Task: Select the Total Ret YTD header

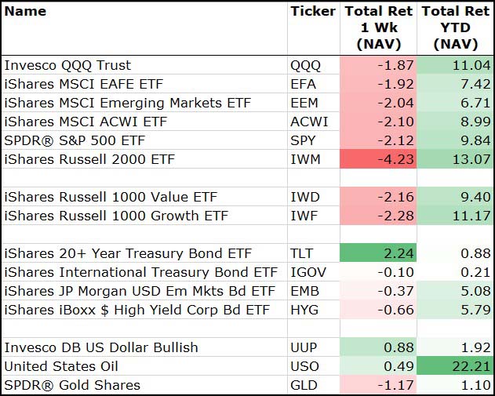Action: pyautogui.click(x=455, y=27)
